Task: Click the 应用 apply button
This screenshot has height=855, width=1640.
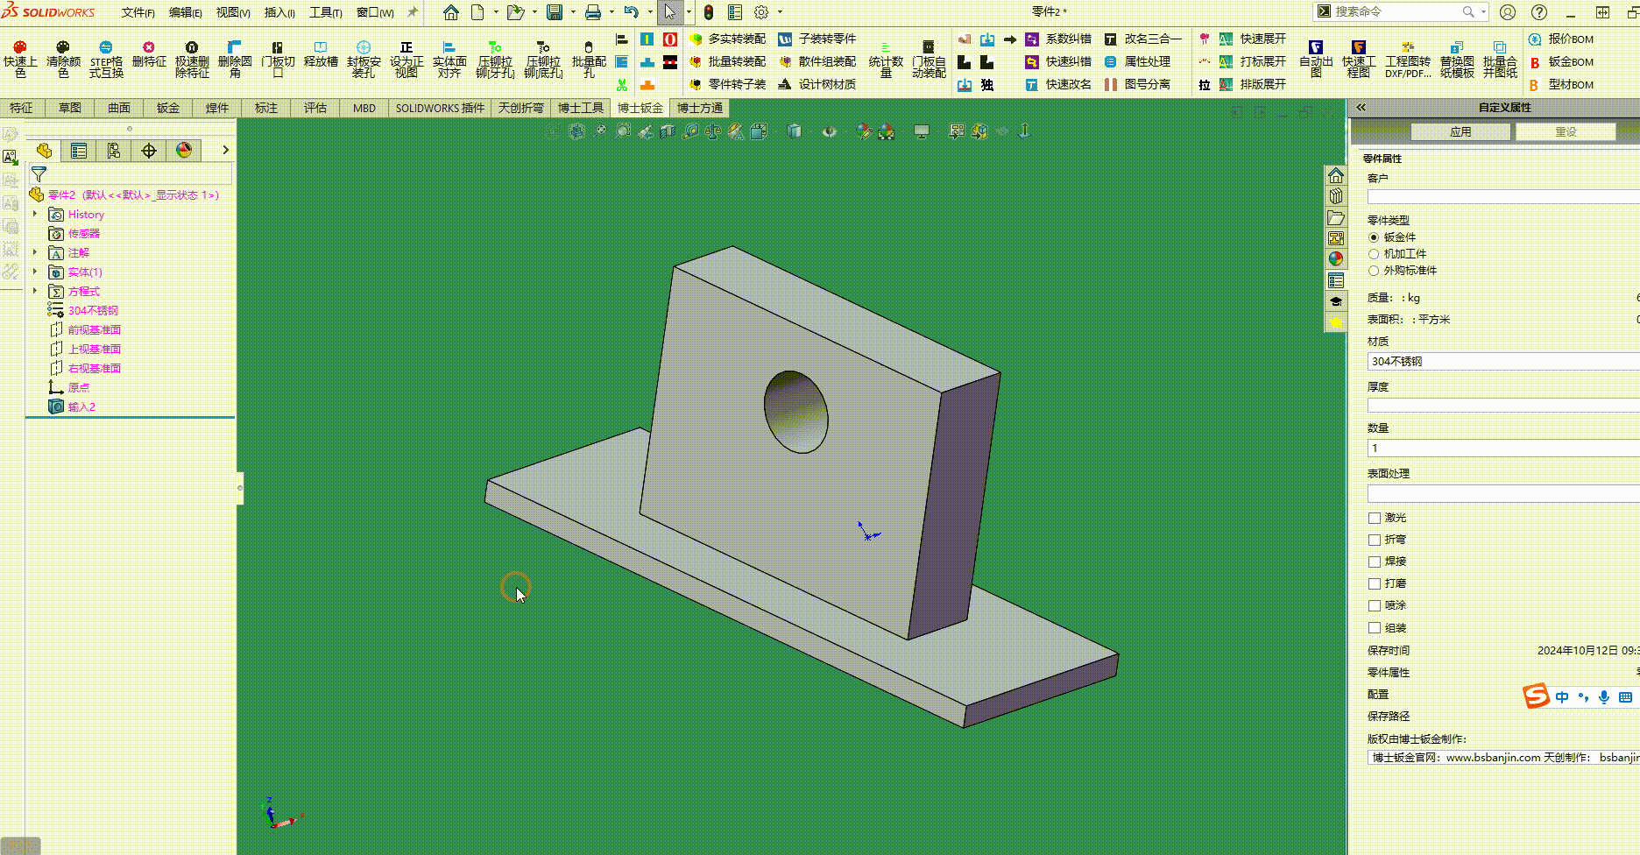Action: coord(1460,131)
